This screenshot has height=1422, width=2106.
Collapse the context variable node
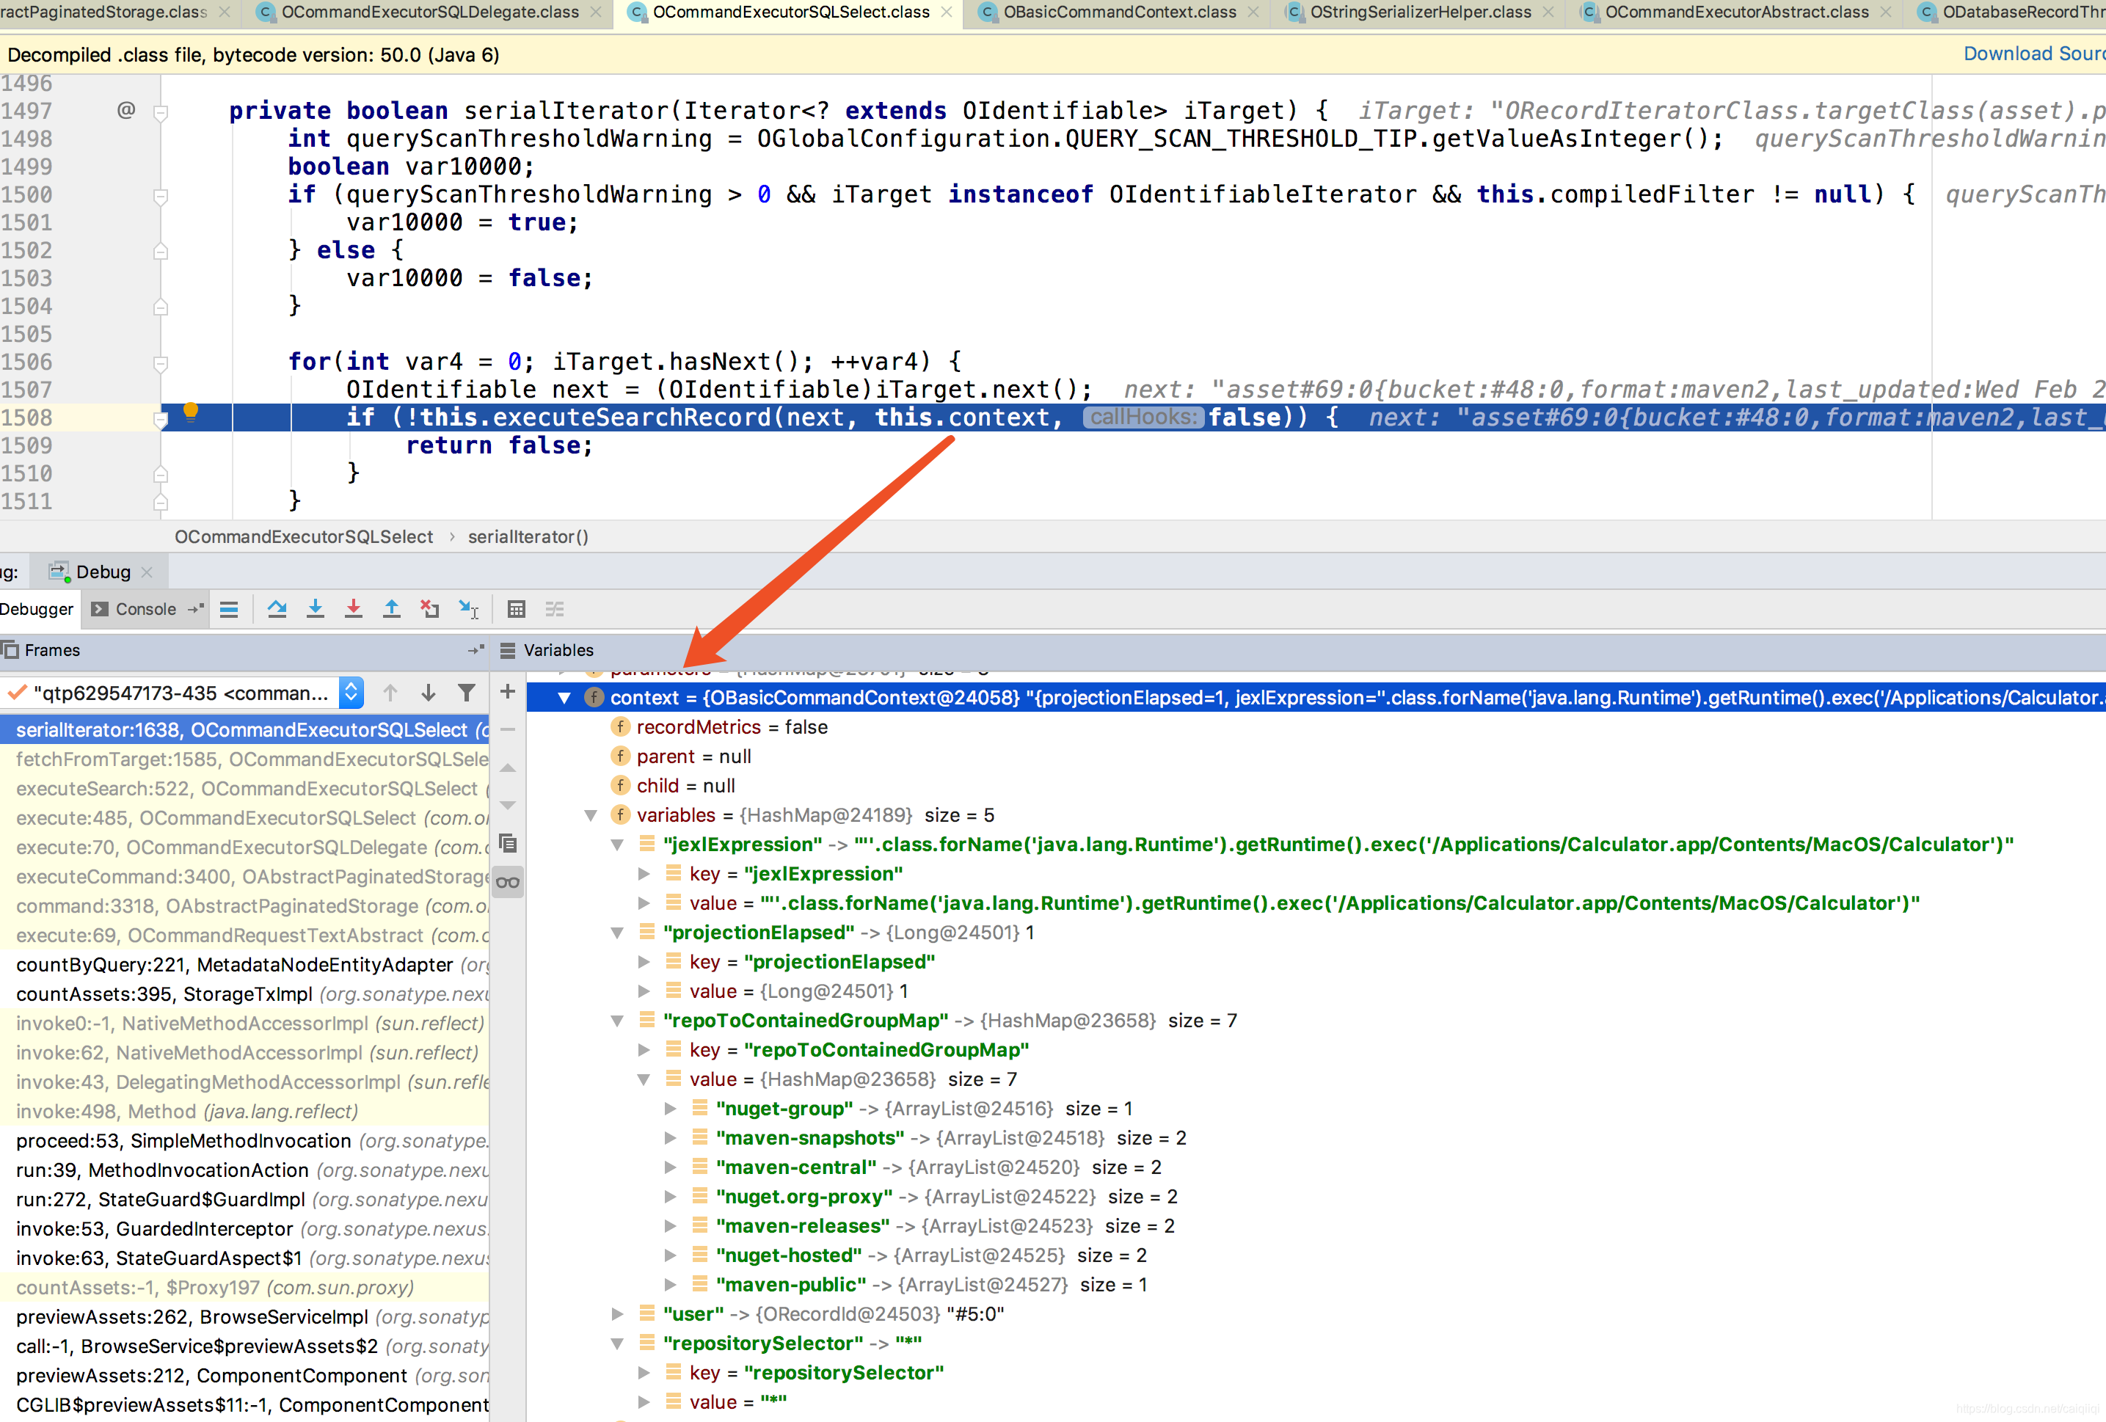[x=564, y=698]
